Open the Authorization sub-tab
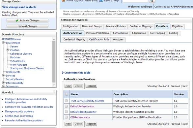Screen dimensions: 193x128 tap(120, 33)
